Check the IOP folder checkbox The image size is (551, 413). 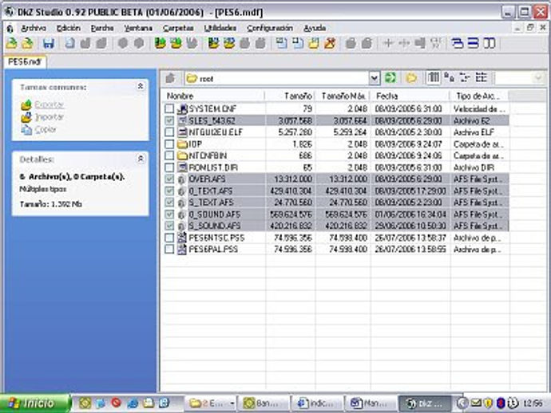(169, 144)
